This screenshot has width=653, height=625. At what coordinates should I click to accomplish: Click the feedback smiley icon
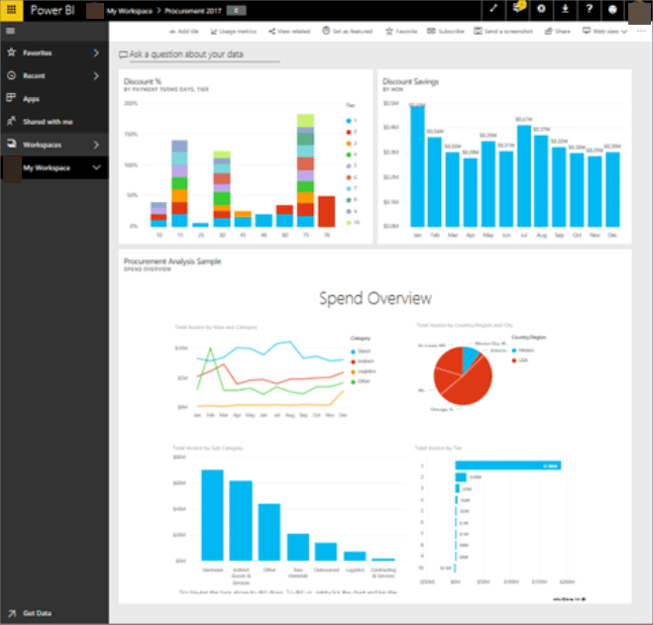pyautogui.click(x=612, y=9)
